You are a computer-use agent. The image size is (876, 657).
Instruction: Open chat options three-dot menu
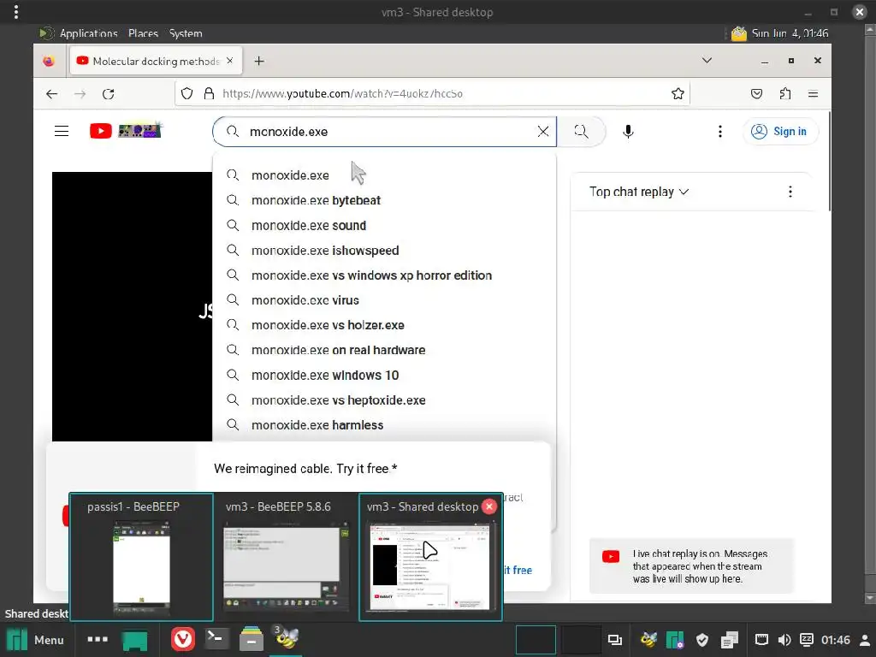point(790,192)
